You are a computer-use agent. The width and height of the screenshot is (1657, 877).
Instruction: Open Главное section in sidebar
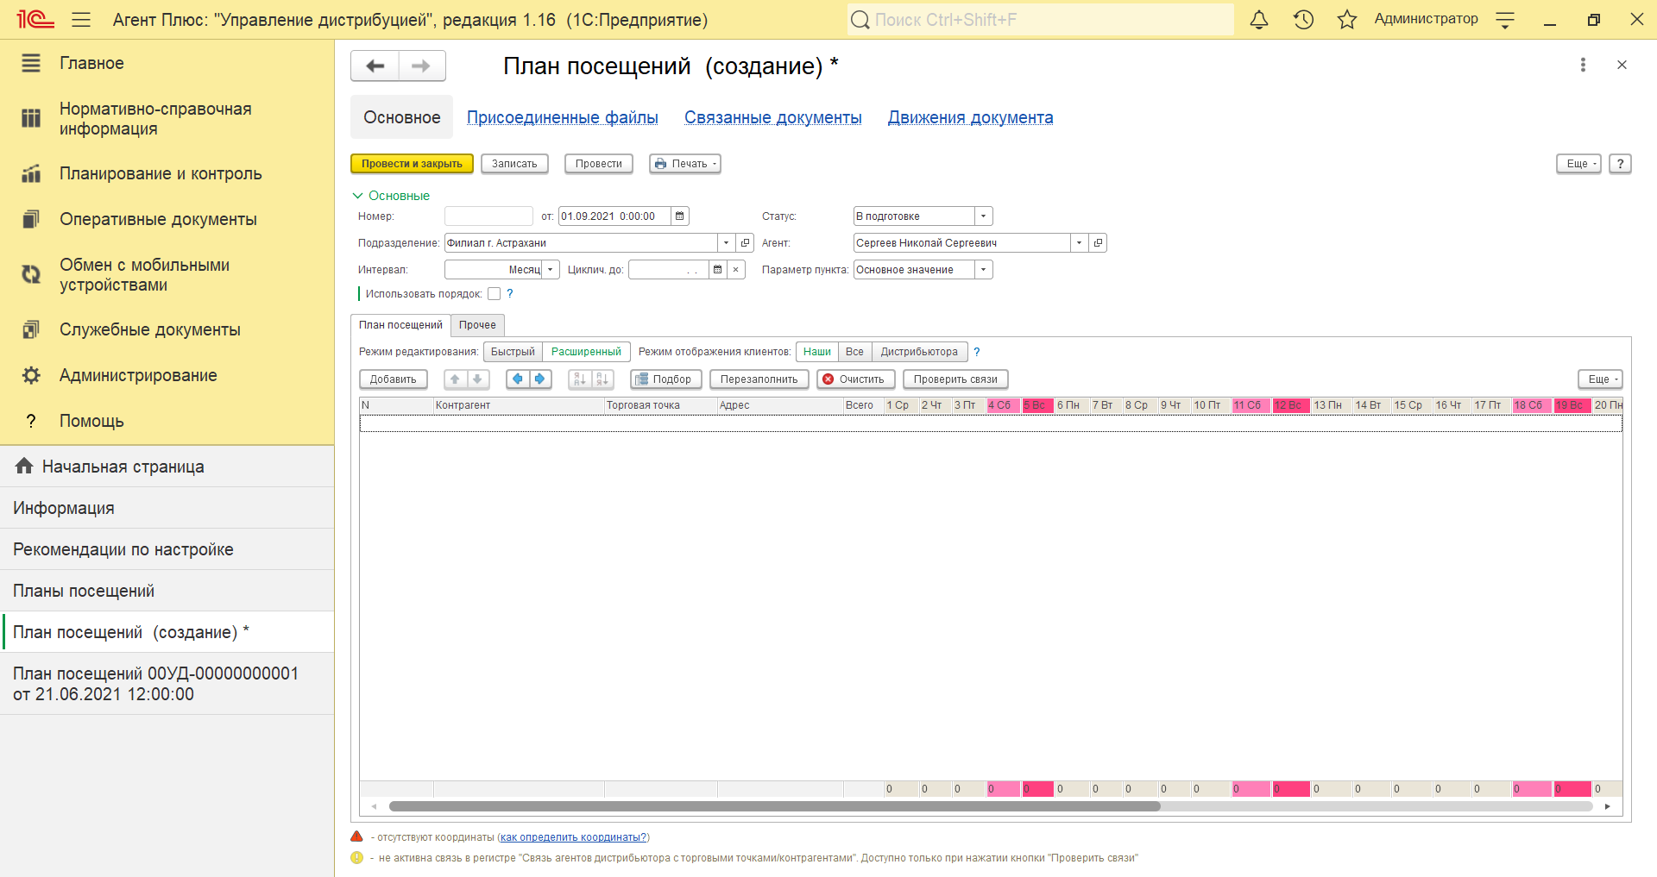point(167,63)
